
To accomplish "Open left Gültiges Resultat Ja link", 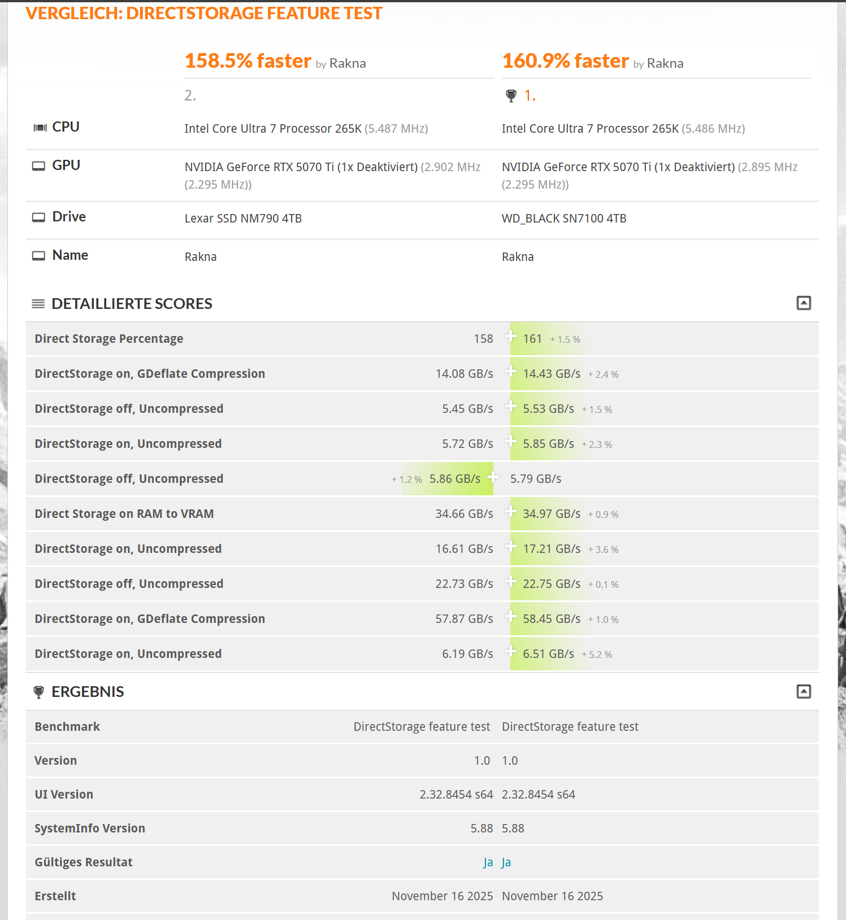I will tap(488, 862).
